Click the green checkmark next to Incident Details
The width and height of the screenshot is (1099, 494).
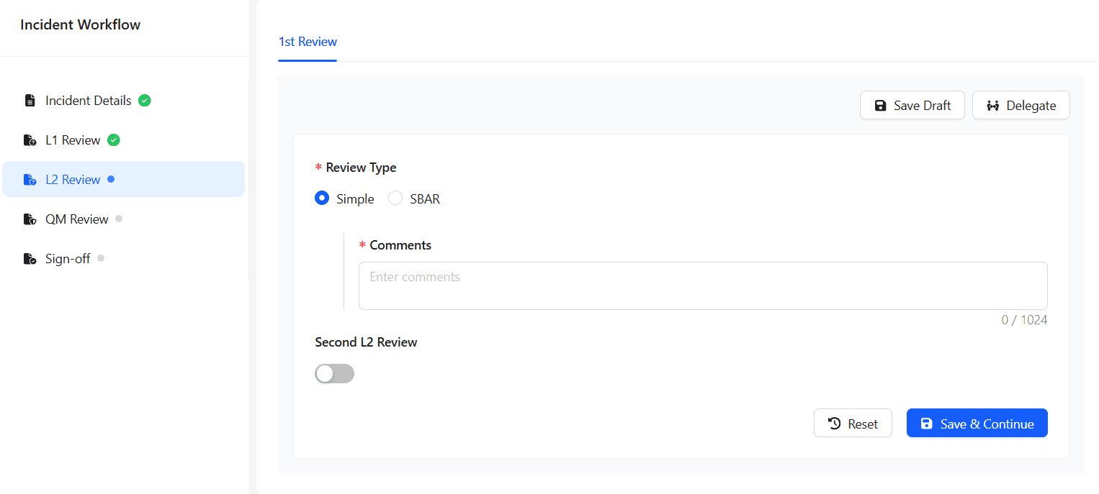pos(144,100)
